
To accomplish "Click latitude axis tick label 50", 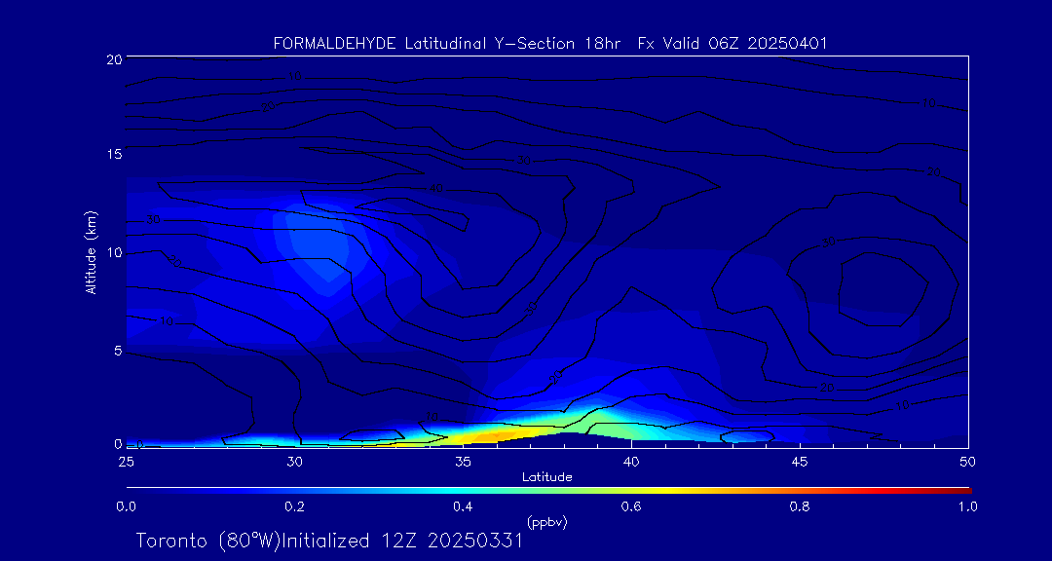I will 967,461.
